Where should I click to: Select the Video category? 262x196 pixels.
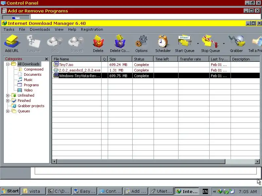[28, 90]
